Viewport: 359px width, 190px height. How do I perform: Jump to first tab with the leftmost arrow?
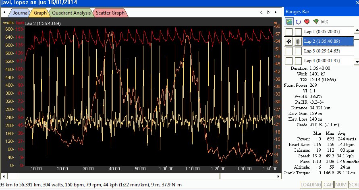point(4,13)
